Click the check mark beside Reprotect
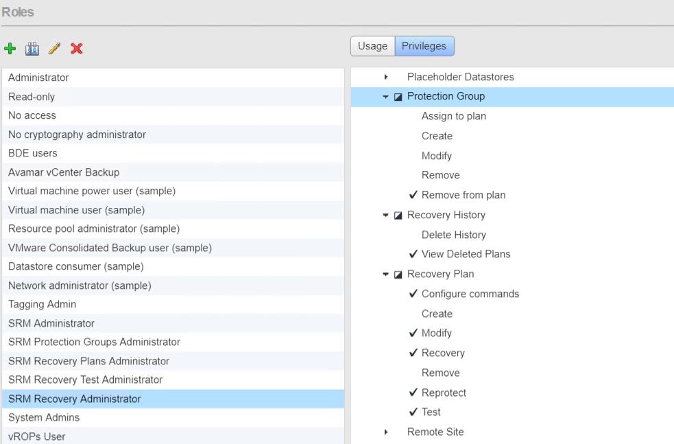Image resolution: width=674 pixels, height=444 pixels. (x=413, y=393)
